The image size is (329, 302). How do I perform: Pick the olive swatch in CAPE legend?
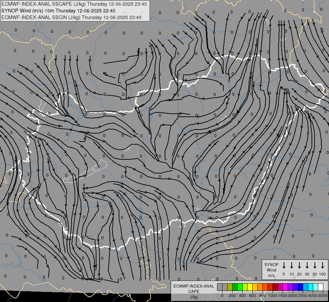(x=230, y=287)
